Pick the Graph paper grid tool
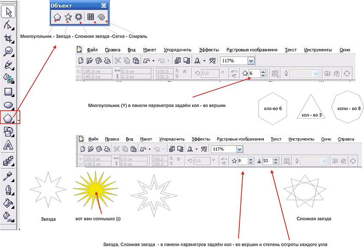Viewport: 364px width, 247px height. click(x=91, y=17)
